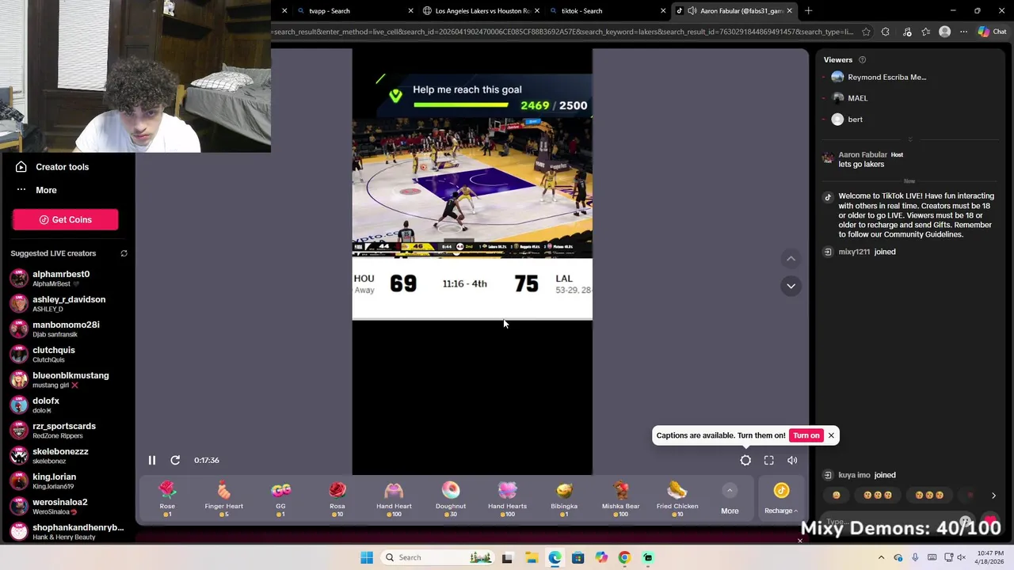Open the Recharge coins menu
The height and width of the screenshot is (570, 1014).
coord(781,500)
